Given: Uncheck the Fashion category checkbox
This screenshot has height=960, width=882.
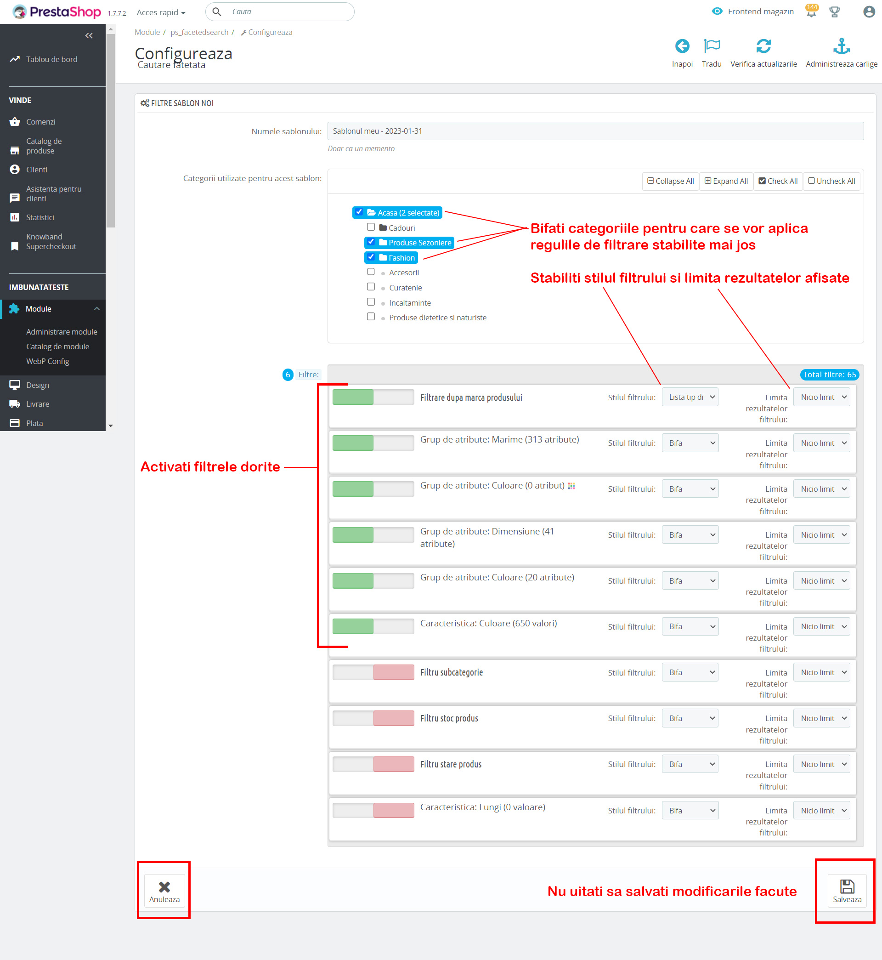Looking at the screenshot, I should pyautogui.click(x=371, y=257).
